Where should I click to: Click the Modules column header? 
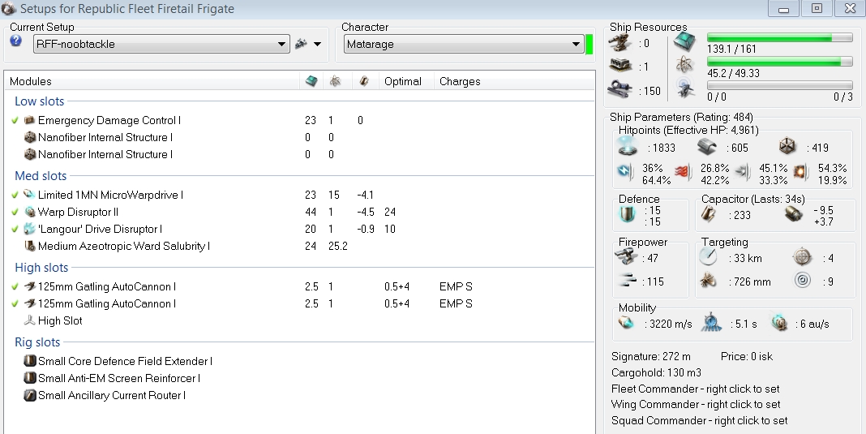[x=30, y=81]
